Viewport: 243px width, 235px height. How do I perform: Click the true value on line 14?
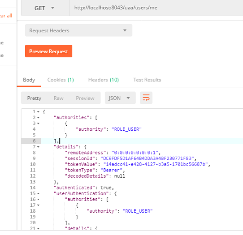[106, 188]
